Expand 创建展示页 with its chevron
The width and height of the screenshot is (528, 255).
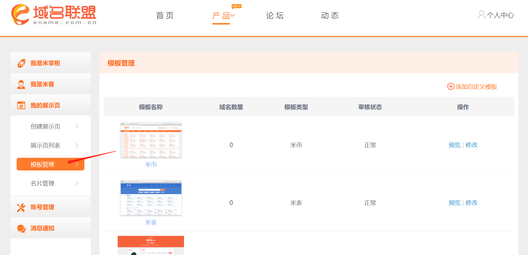[77, 126]
